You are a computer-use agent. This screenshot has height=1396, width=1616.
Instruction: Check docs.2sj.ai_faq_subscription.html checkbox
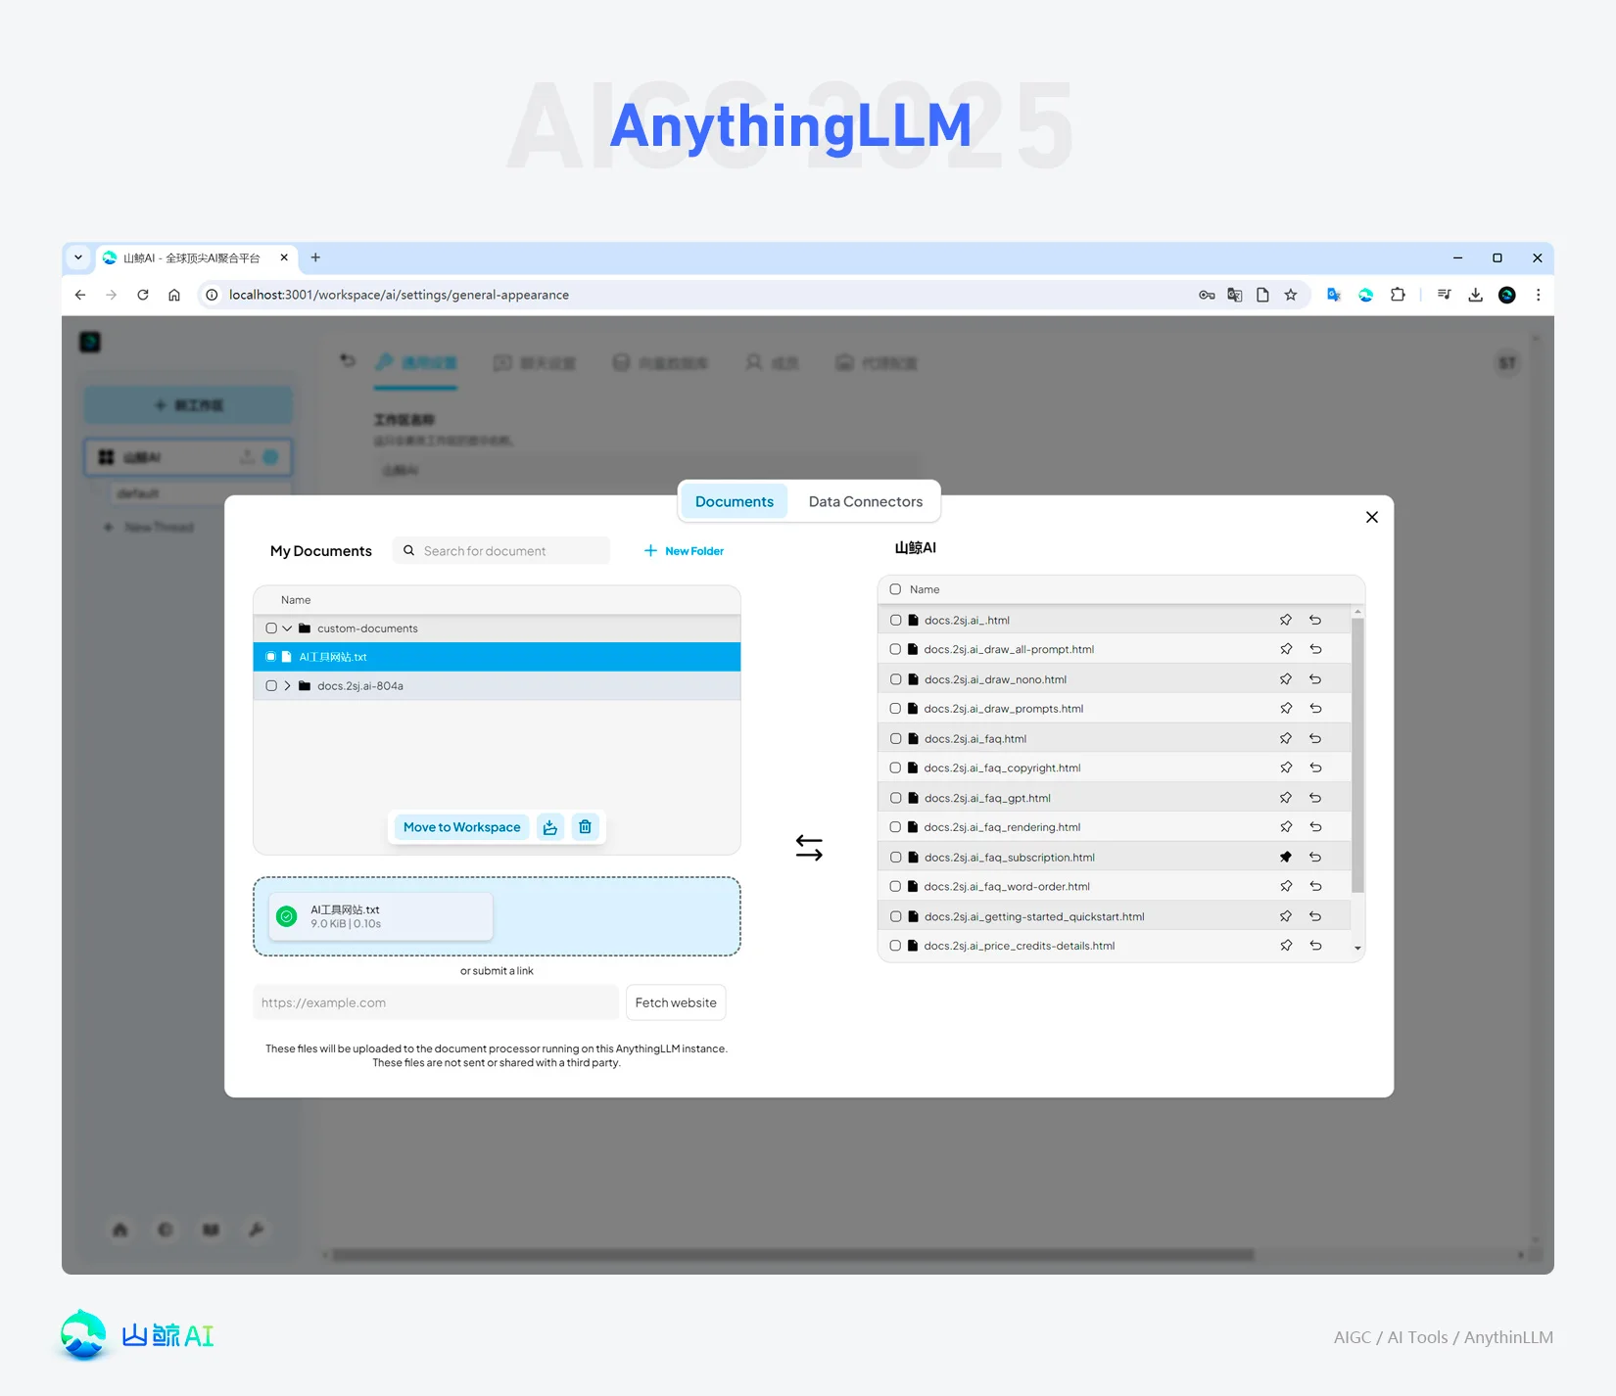pos(895,857)
